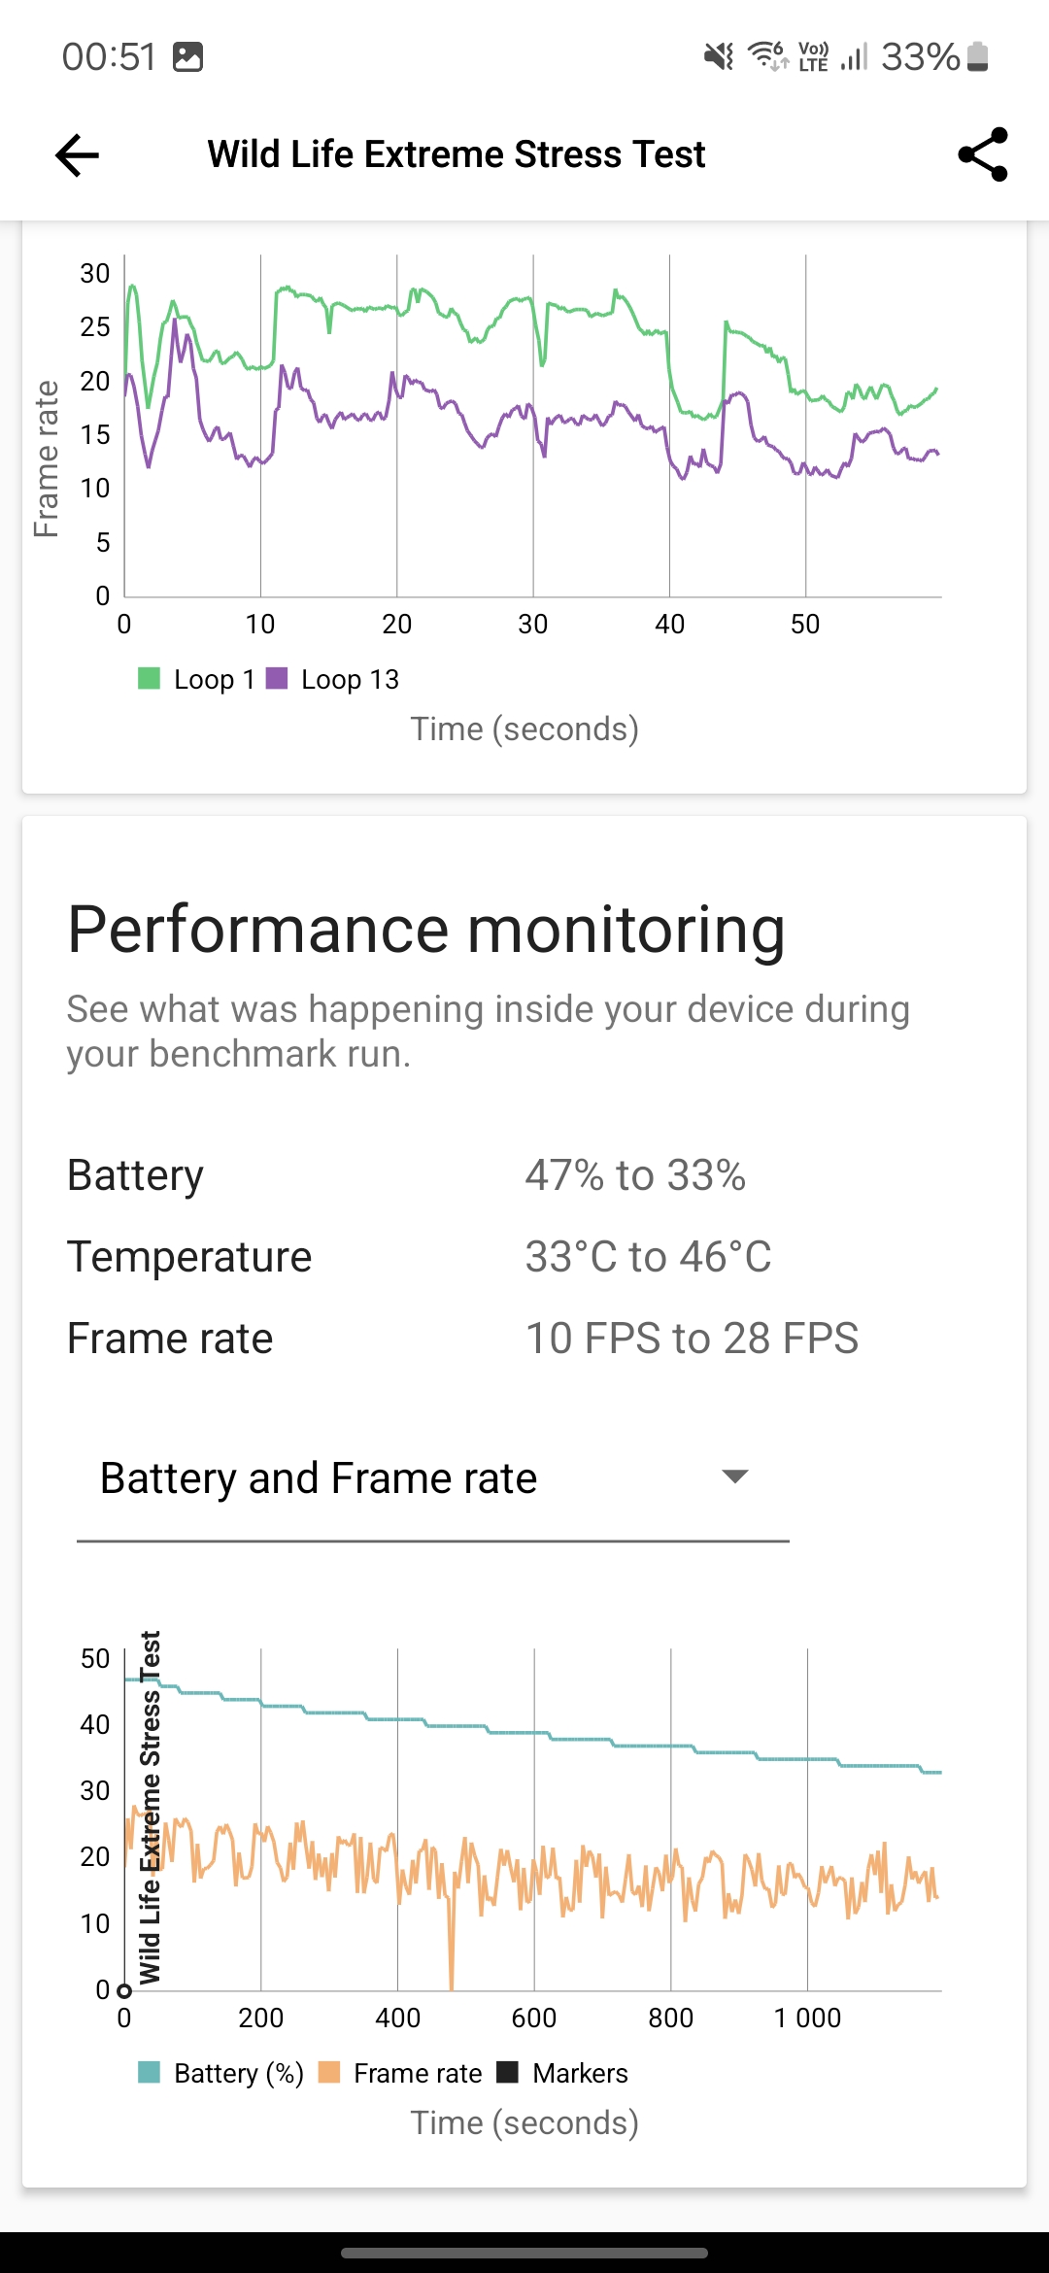Toggle Loop 1 legend series
The width and height of the screenshot is (1049, 2273).
coord(196,679)
